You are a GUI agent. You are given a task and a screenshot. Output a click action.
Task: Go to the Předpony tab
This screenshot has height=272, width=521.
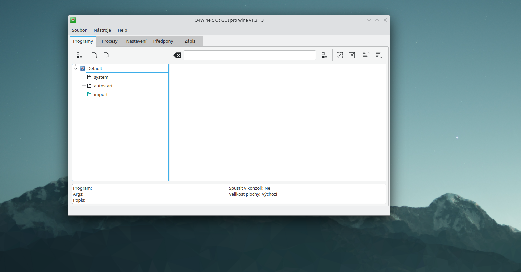[x=163, y=41]
